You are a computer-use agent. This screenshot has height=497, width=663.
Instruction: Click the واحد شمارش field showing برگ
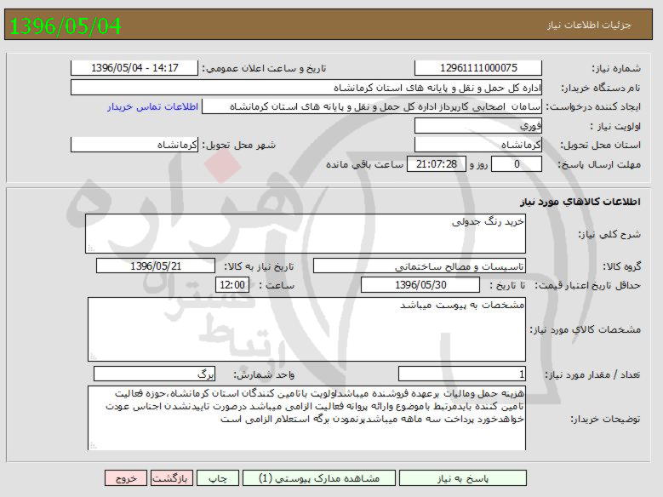point(154,374)
